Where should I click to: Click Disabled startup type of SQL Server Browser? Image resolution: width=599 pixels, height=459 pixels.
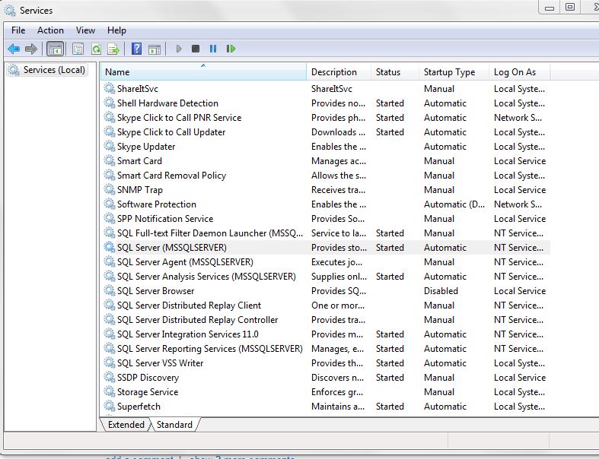[441, 291]
